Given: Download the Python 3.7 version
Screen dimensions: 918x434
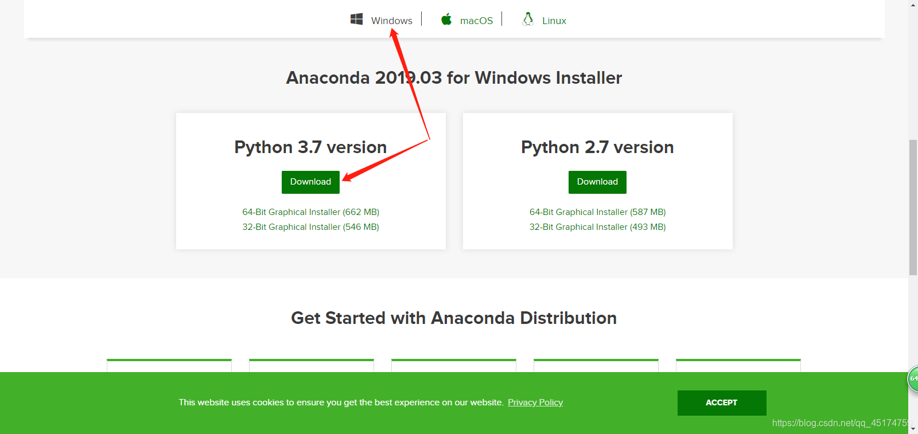Looking at the screenshot, I should [310, 182].
